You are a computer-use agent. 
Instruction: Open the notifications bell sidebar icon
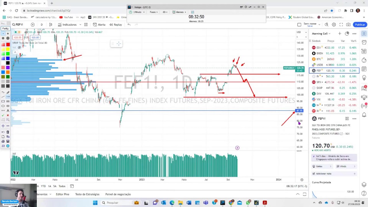pyautogui.click(x=364, y=115)
